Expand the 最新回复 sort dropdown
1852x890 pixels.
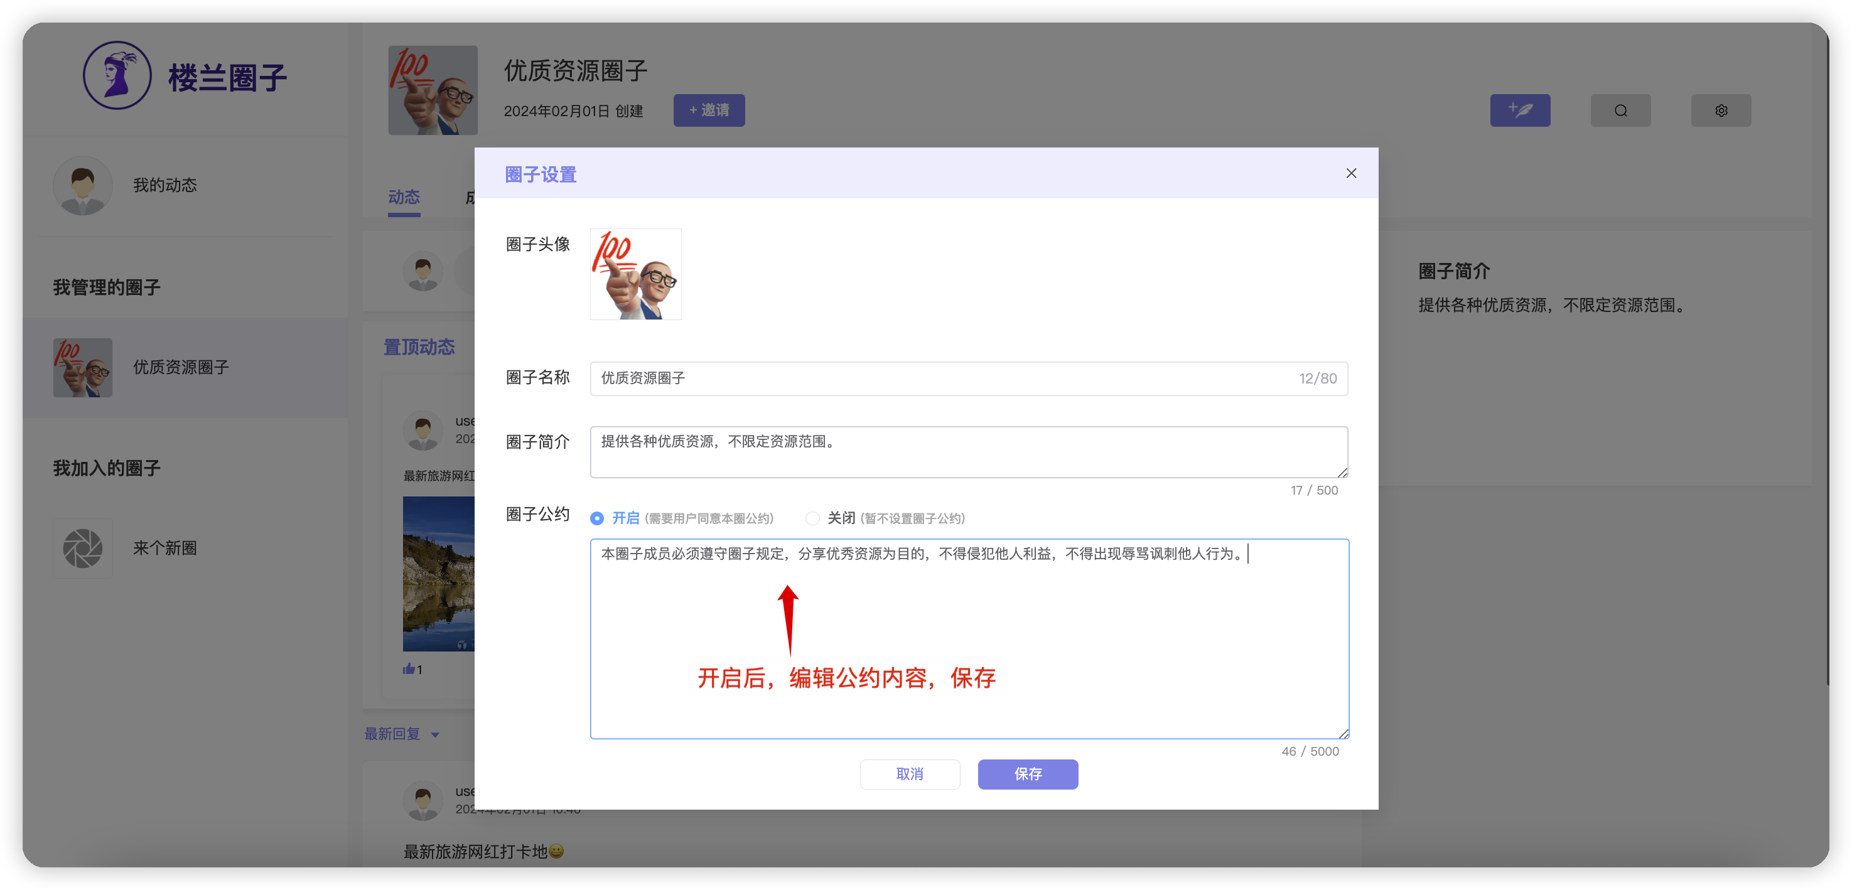(402, 734)
